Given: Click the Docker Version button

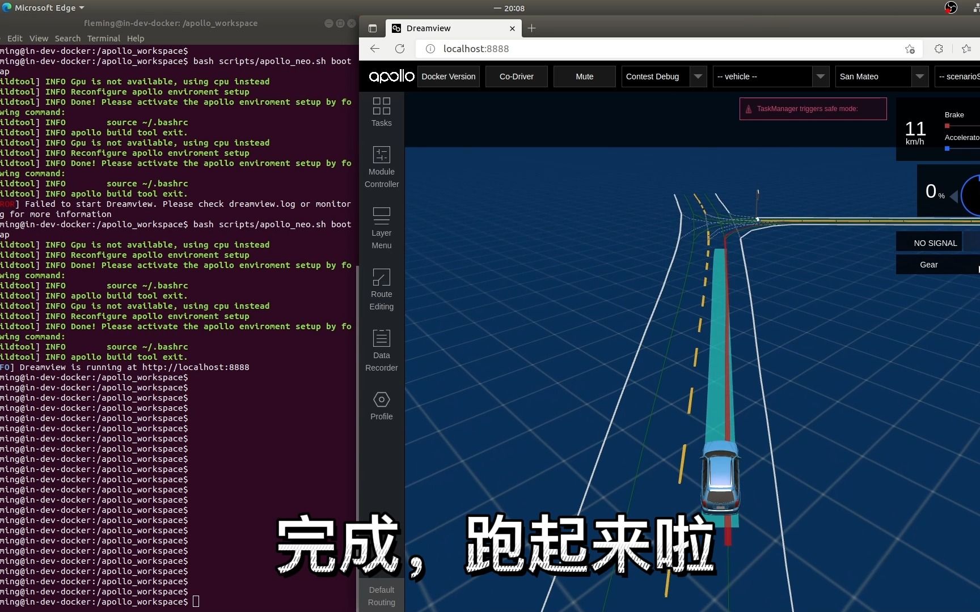Looking at the screenshot, I should [449, 76].
